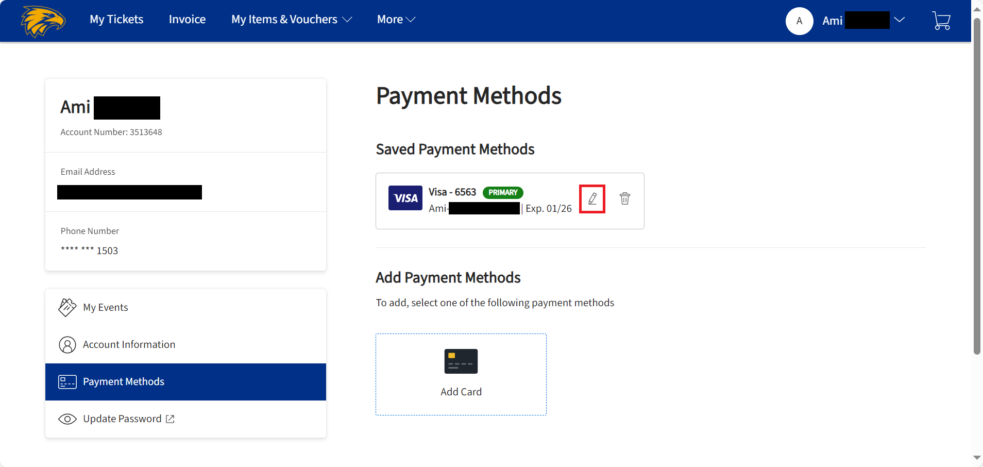Select the PRIMARY badge on the Visa card
The image size is (983, 467).
click(x=503, y=192)
